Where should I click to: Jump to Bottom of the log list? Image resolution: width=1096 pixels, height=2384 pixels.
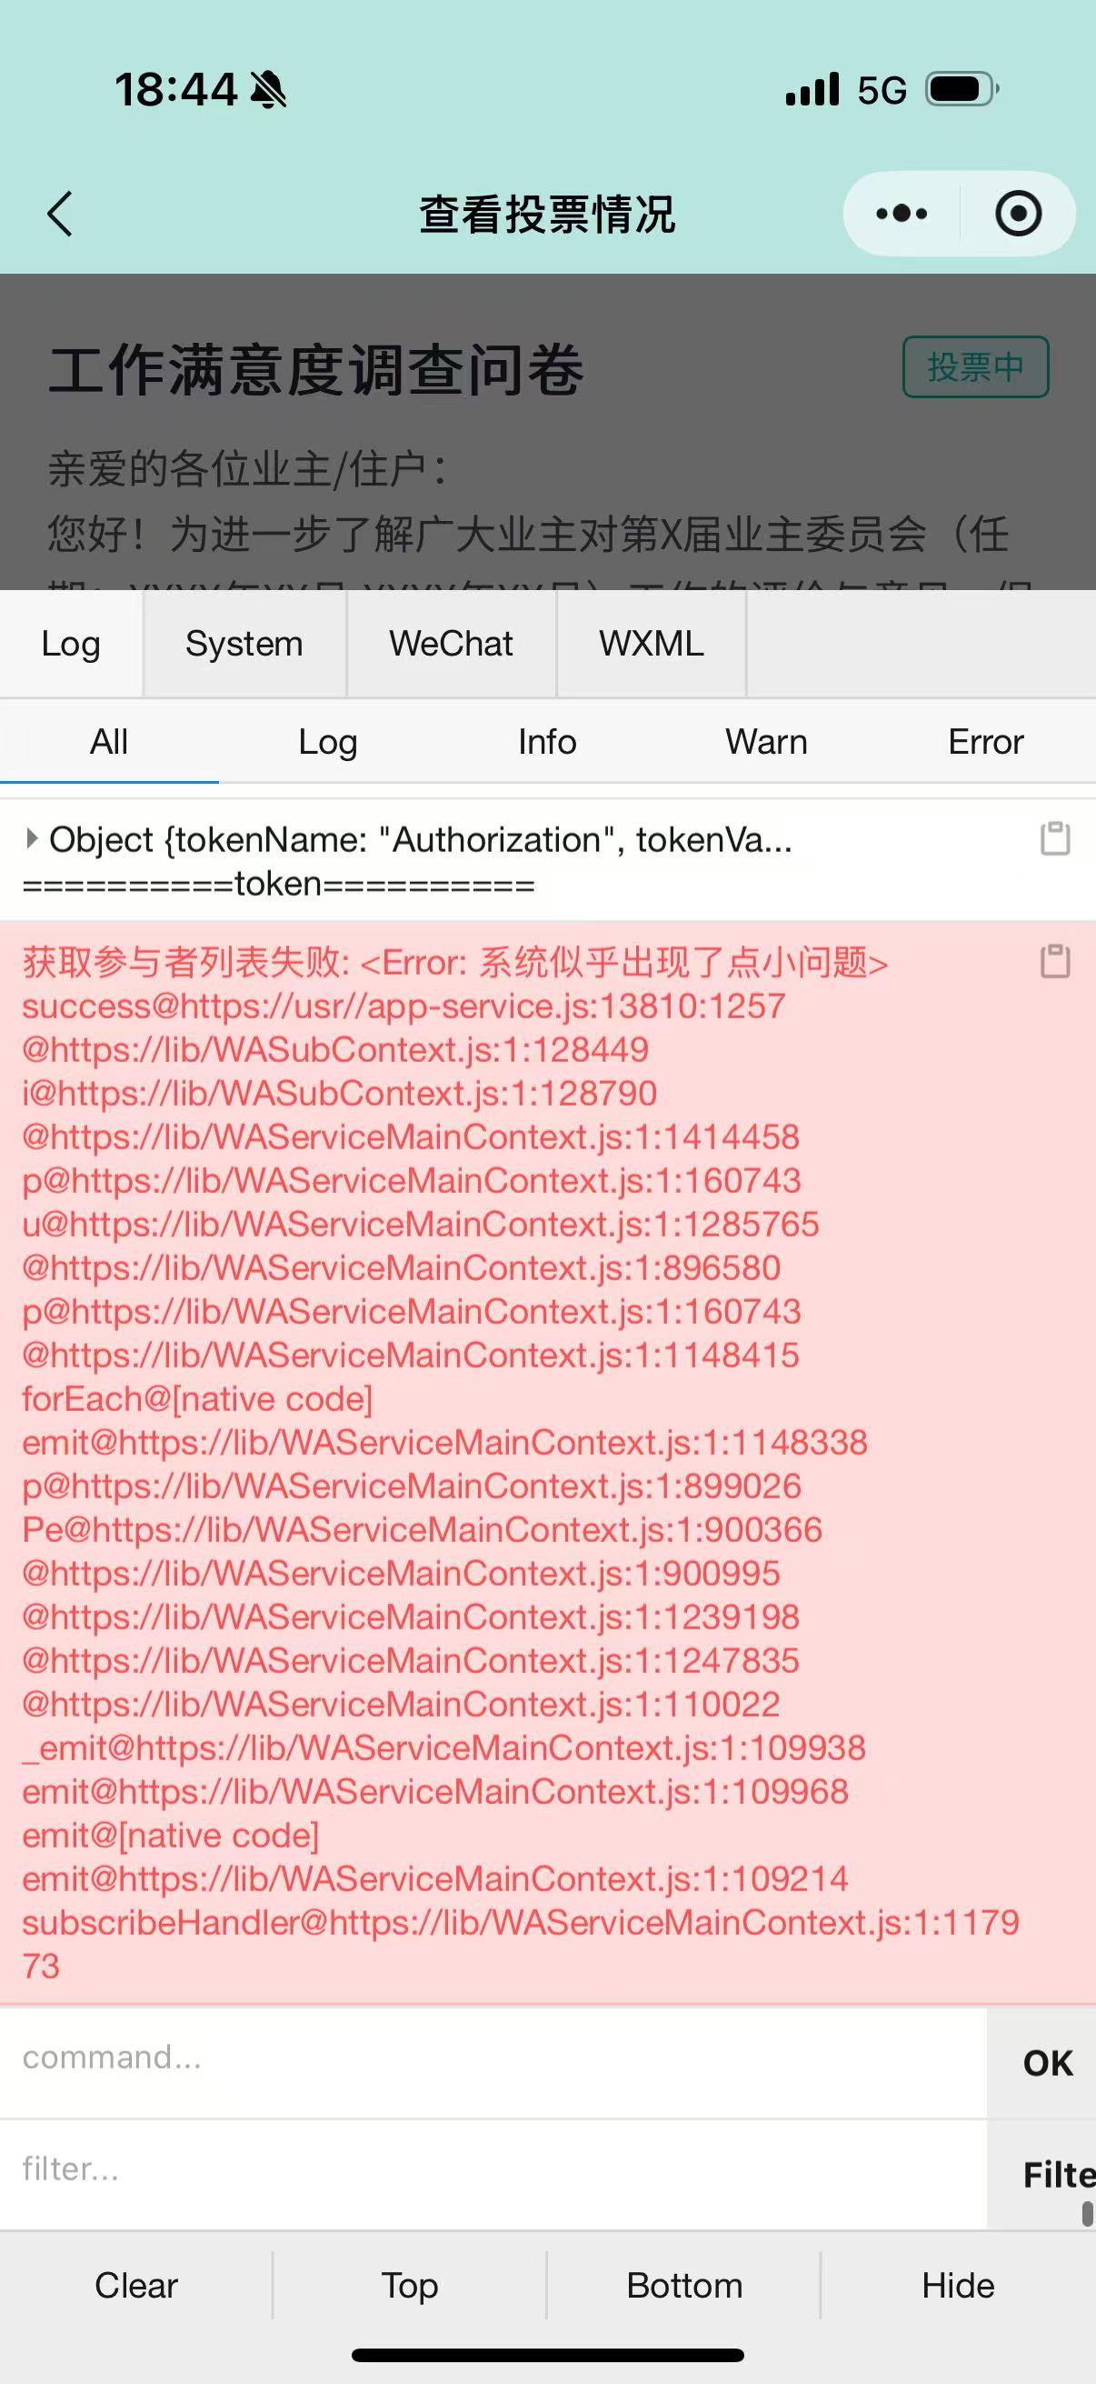tap(684, 2285)
